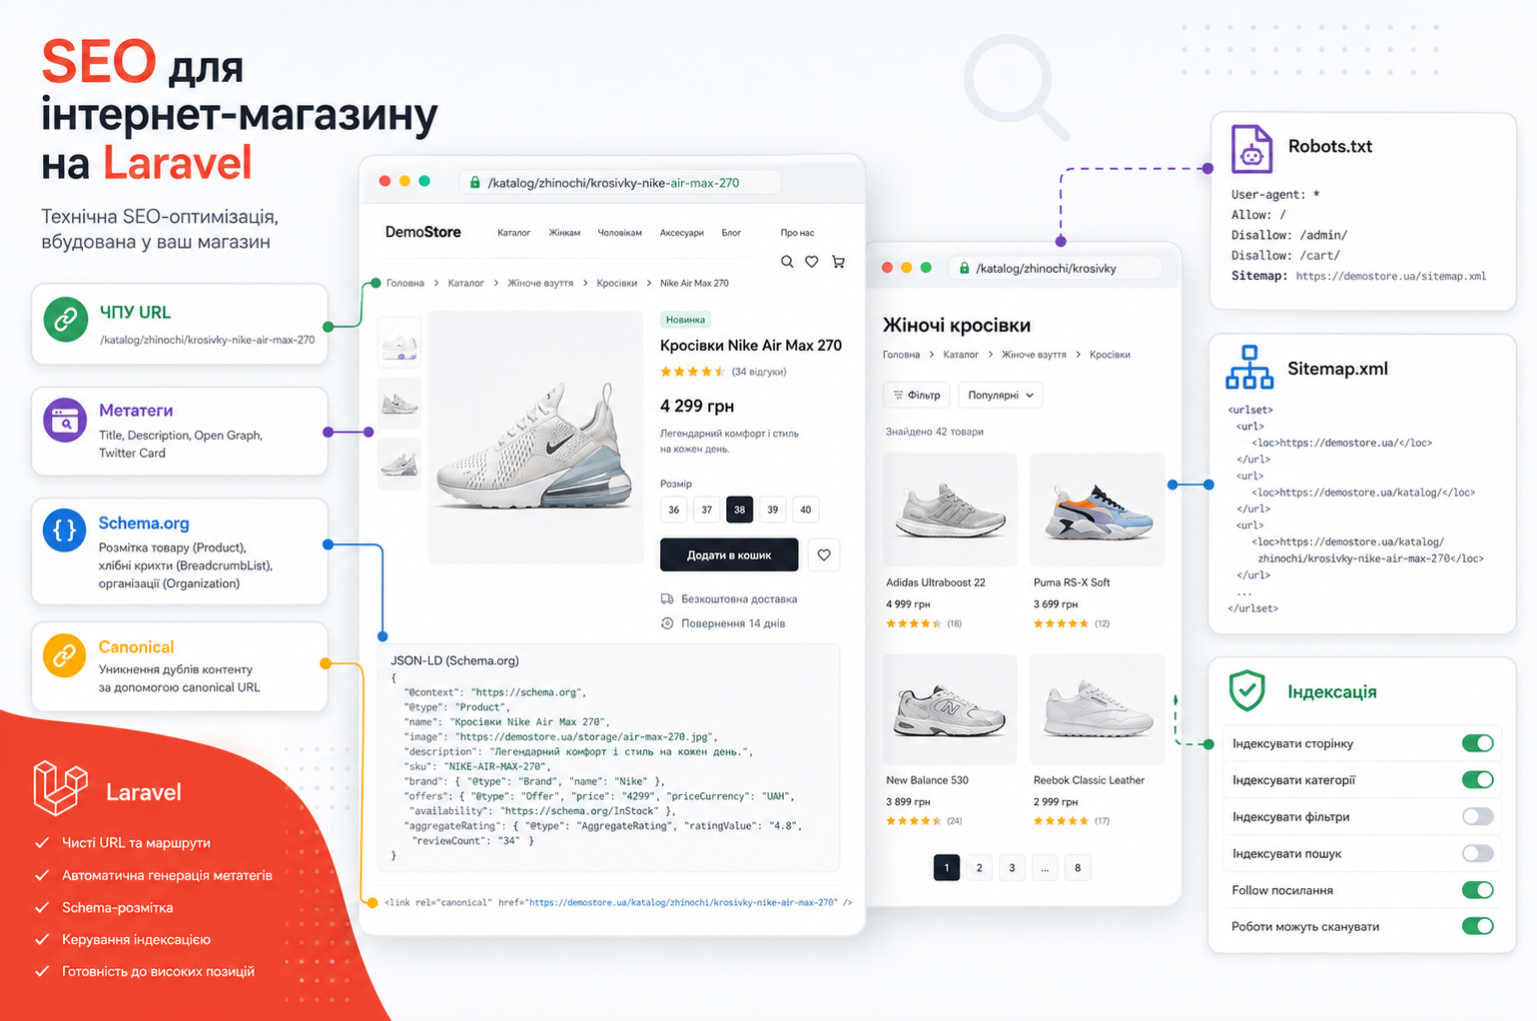
Task: Go to pagination page 3
Action: point(1012,867)
